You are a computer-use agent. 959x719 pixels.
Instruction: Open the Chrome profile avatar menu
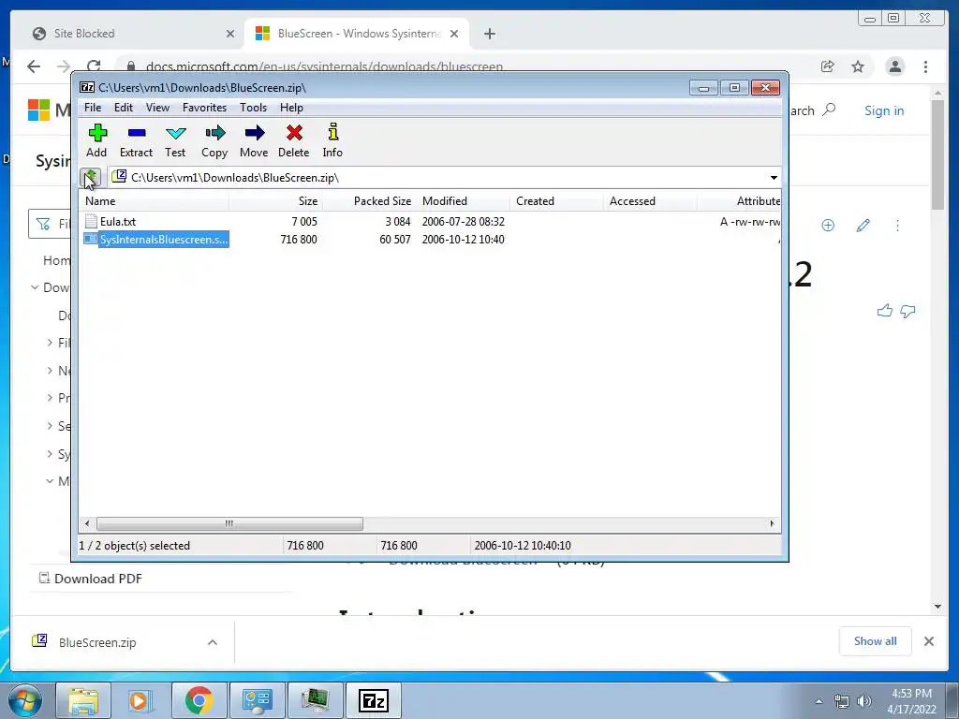click(x=894, y=66)
